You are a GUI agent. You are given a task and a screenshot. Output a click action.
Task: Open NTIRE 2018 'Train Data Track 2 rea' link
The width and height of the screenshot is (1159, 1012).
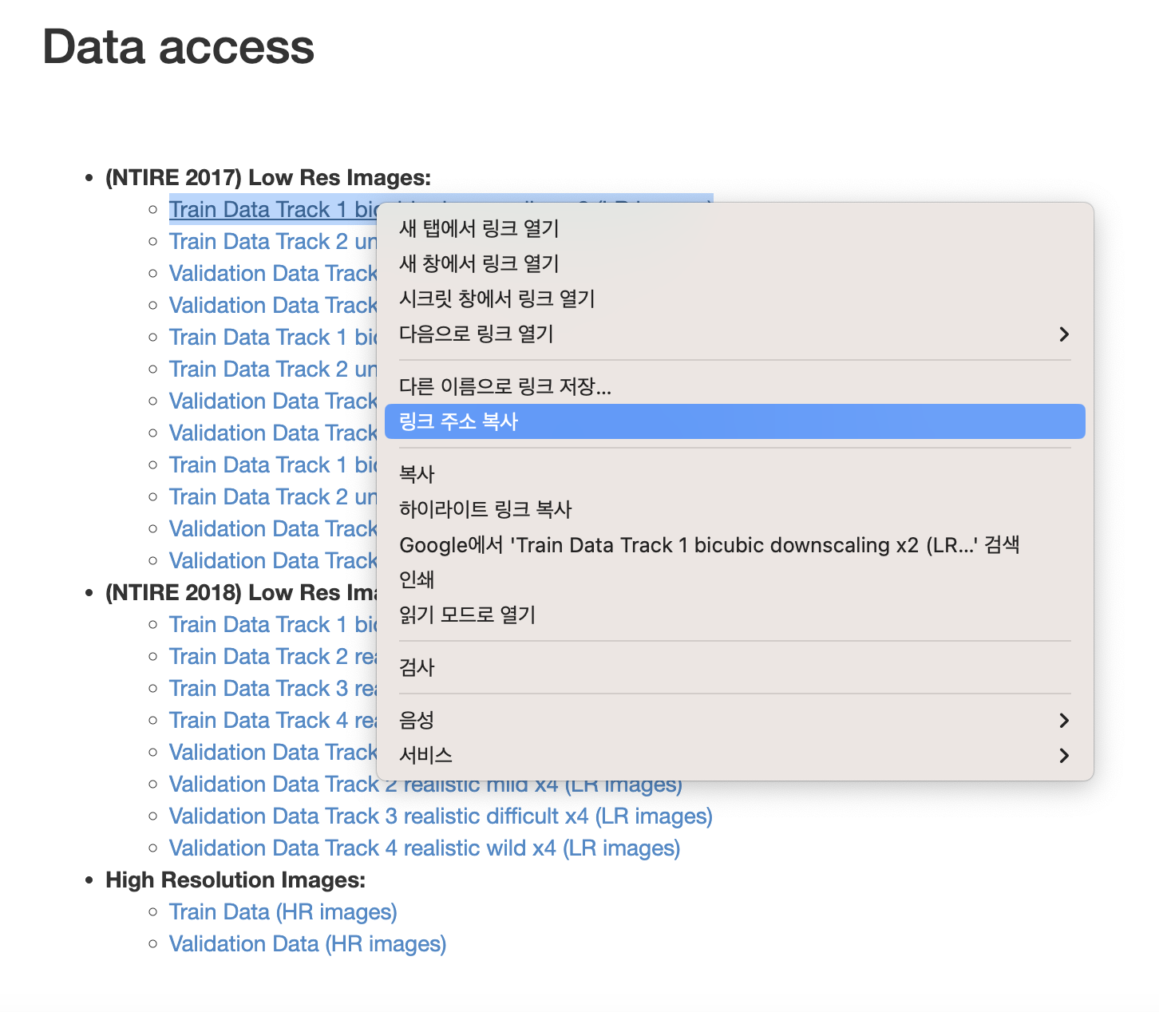(272, 656)
